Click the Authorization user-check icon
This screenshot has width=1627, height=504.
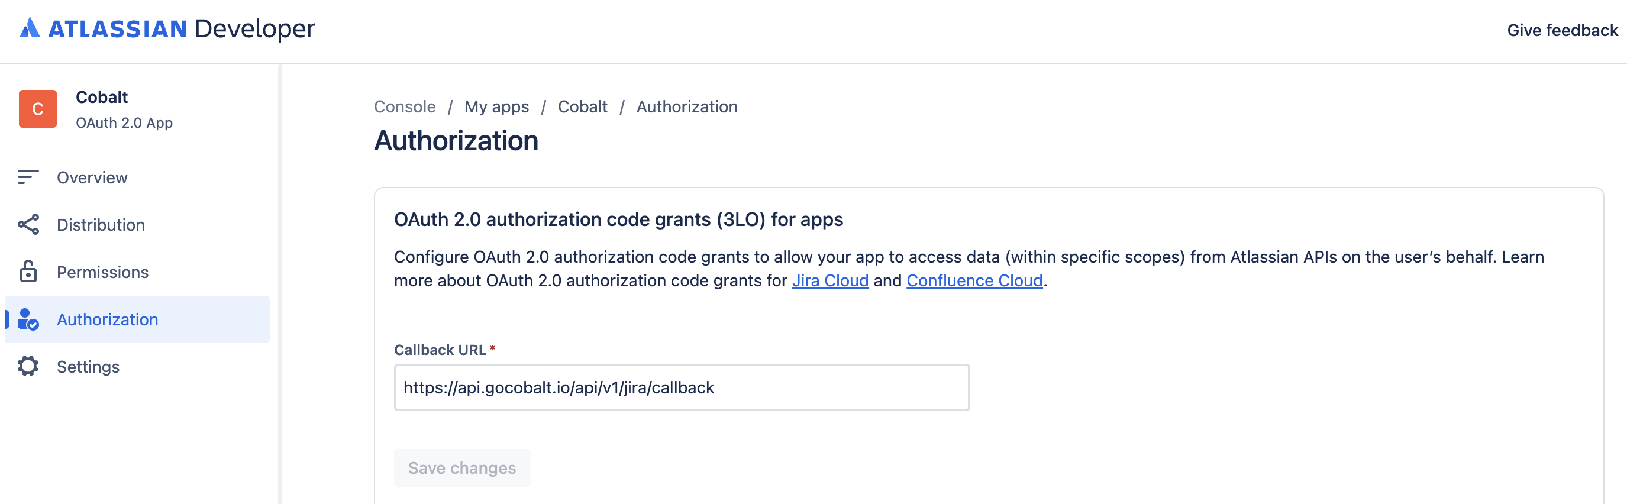(x=28, y=319)
